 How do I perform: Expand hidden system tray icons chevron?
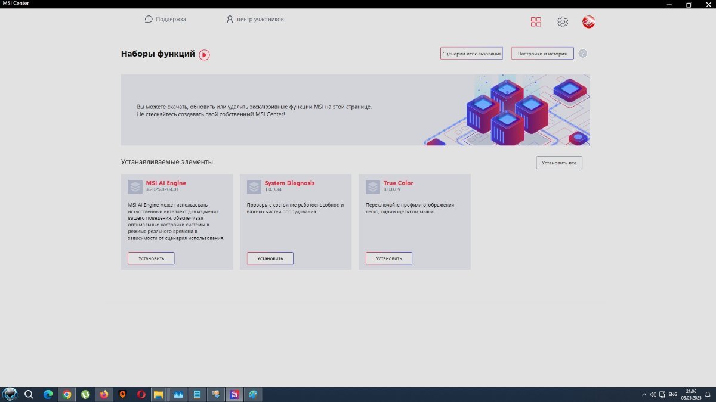pyautogui.click(x=644, y=394)
